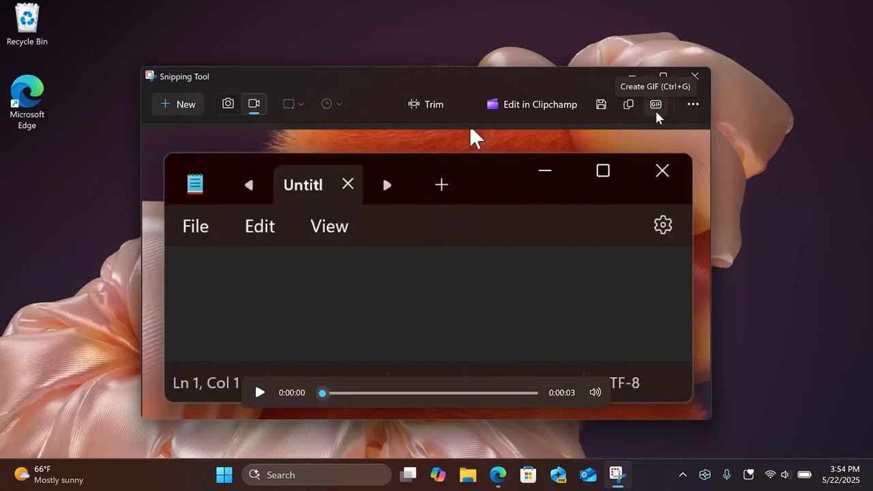Click Trim to trim the recording
Screen dimensions: 873x491
pos(426,104)
